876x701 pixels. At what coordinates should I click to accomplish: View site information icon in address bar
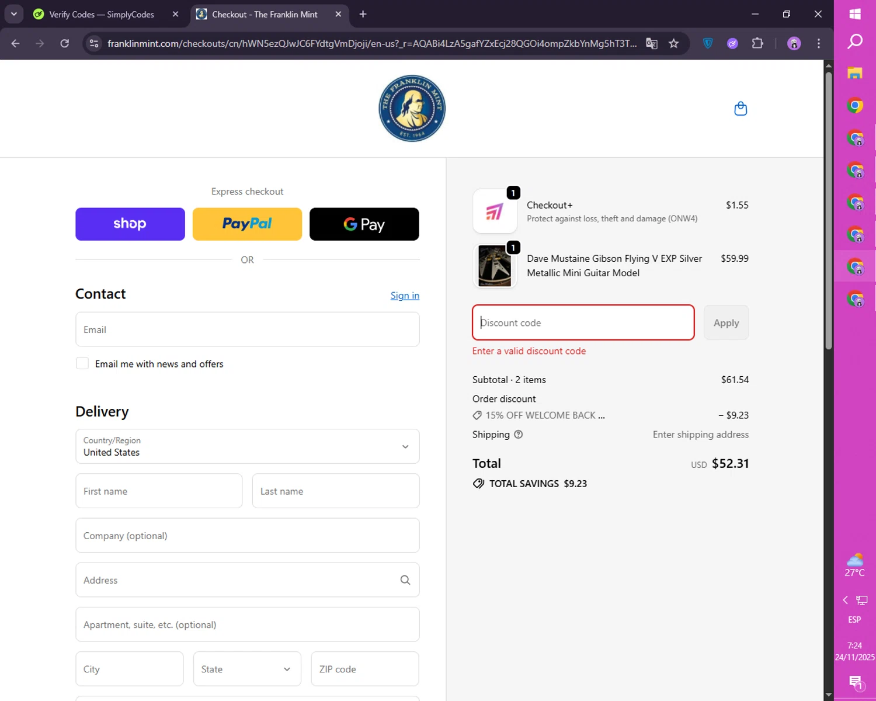94,43
